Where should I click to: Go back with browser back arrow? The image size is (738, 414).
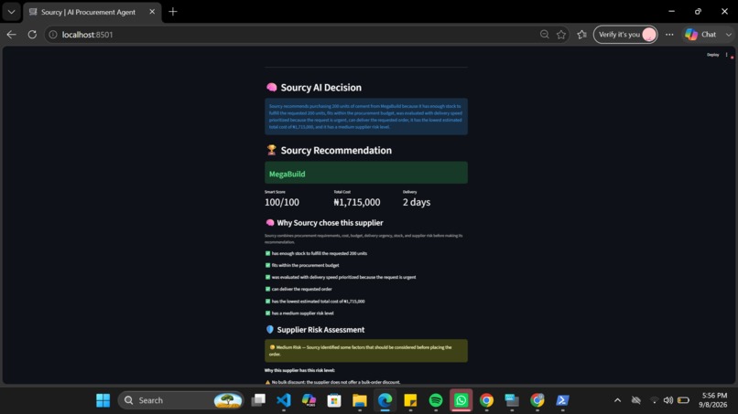11,35
